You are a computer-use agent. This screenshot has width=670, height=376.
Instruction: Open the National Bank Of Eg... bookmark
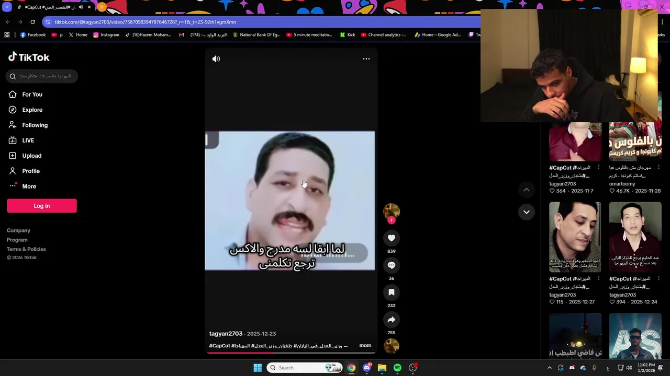pos(256,35)
